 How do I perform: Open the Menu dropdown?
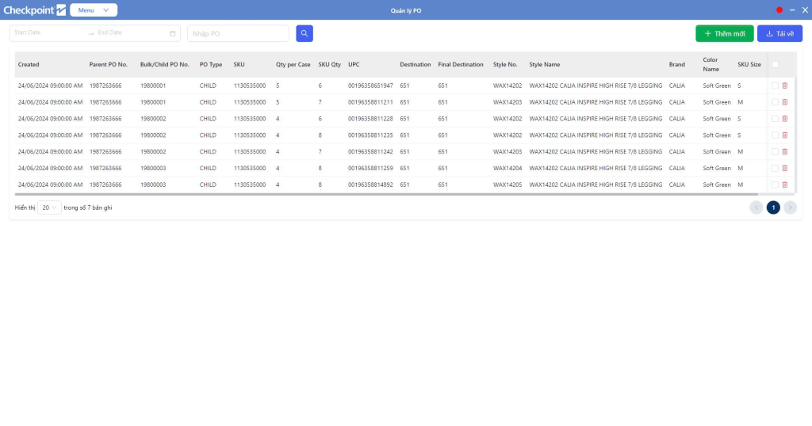(94, 10)
